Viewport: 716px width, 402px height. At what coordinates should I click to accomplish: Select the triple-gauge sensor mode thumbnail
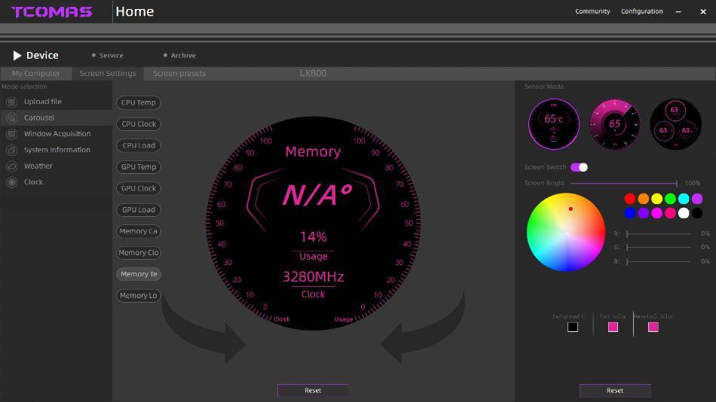pos(675,123)
